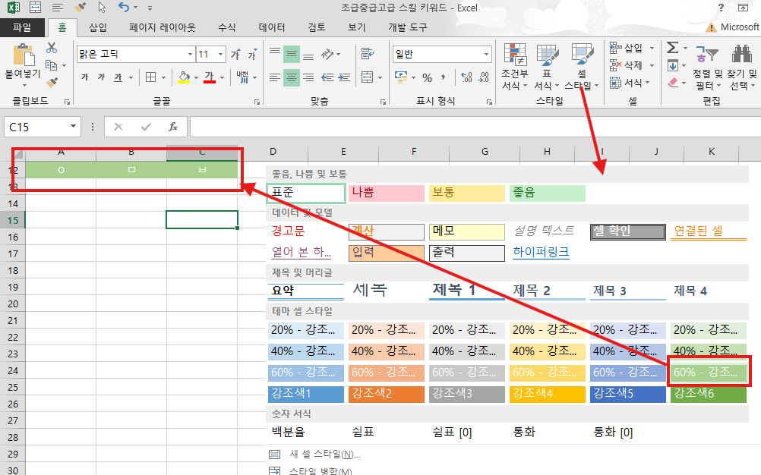Toggle underline formatting 가

click(x=118, y=77)
